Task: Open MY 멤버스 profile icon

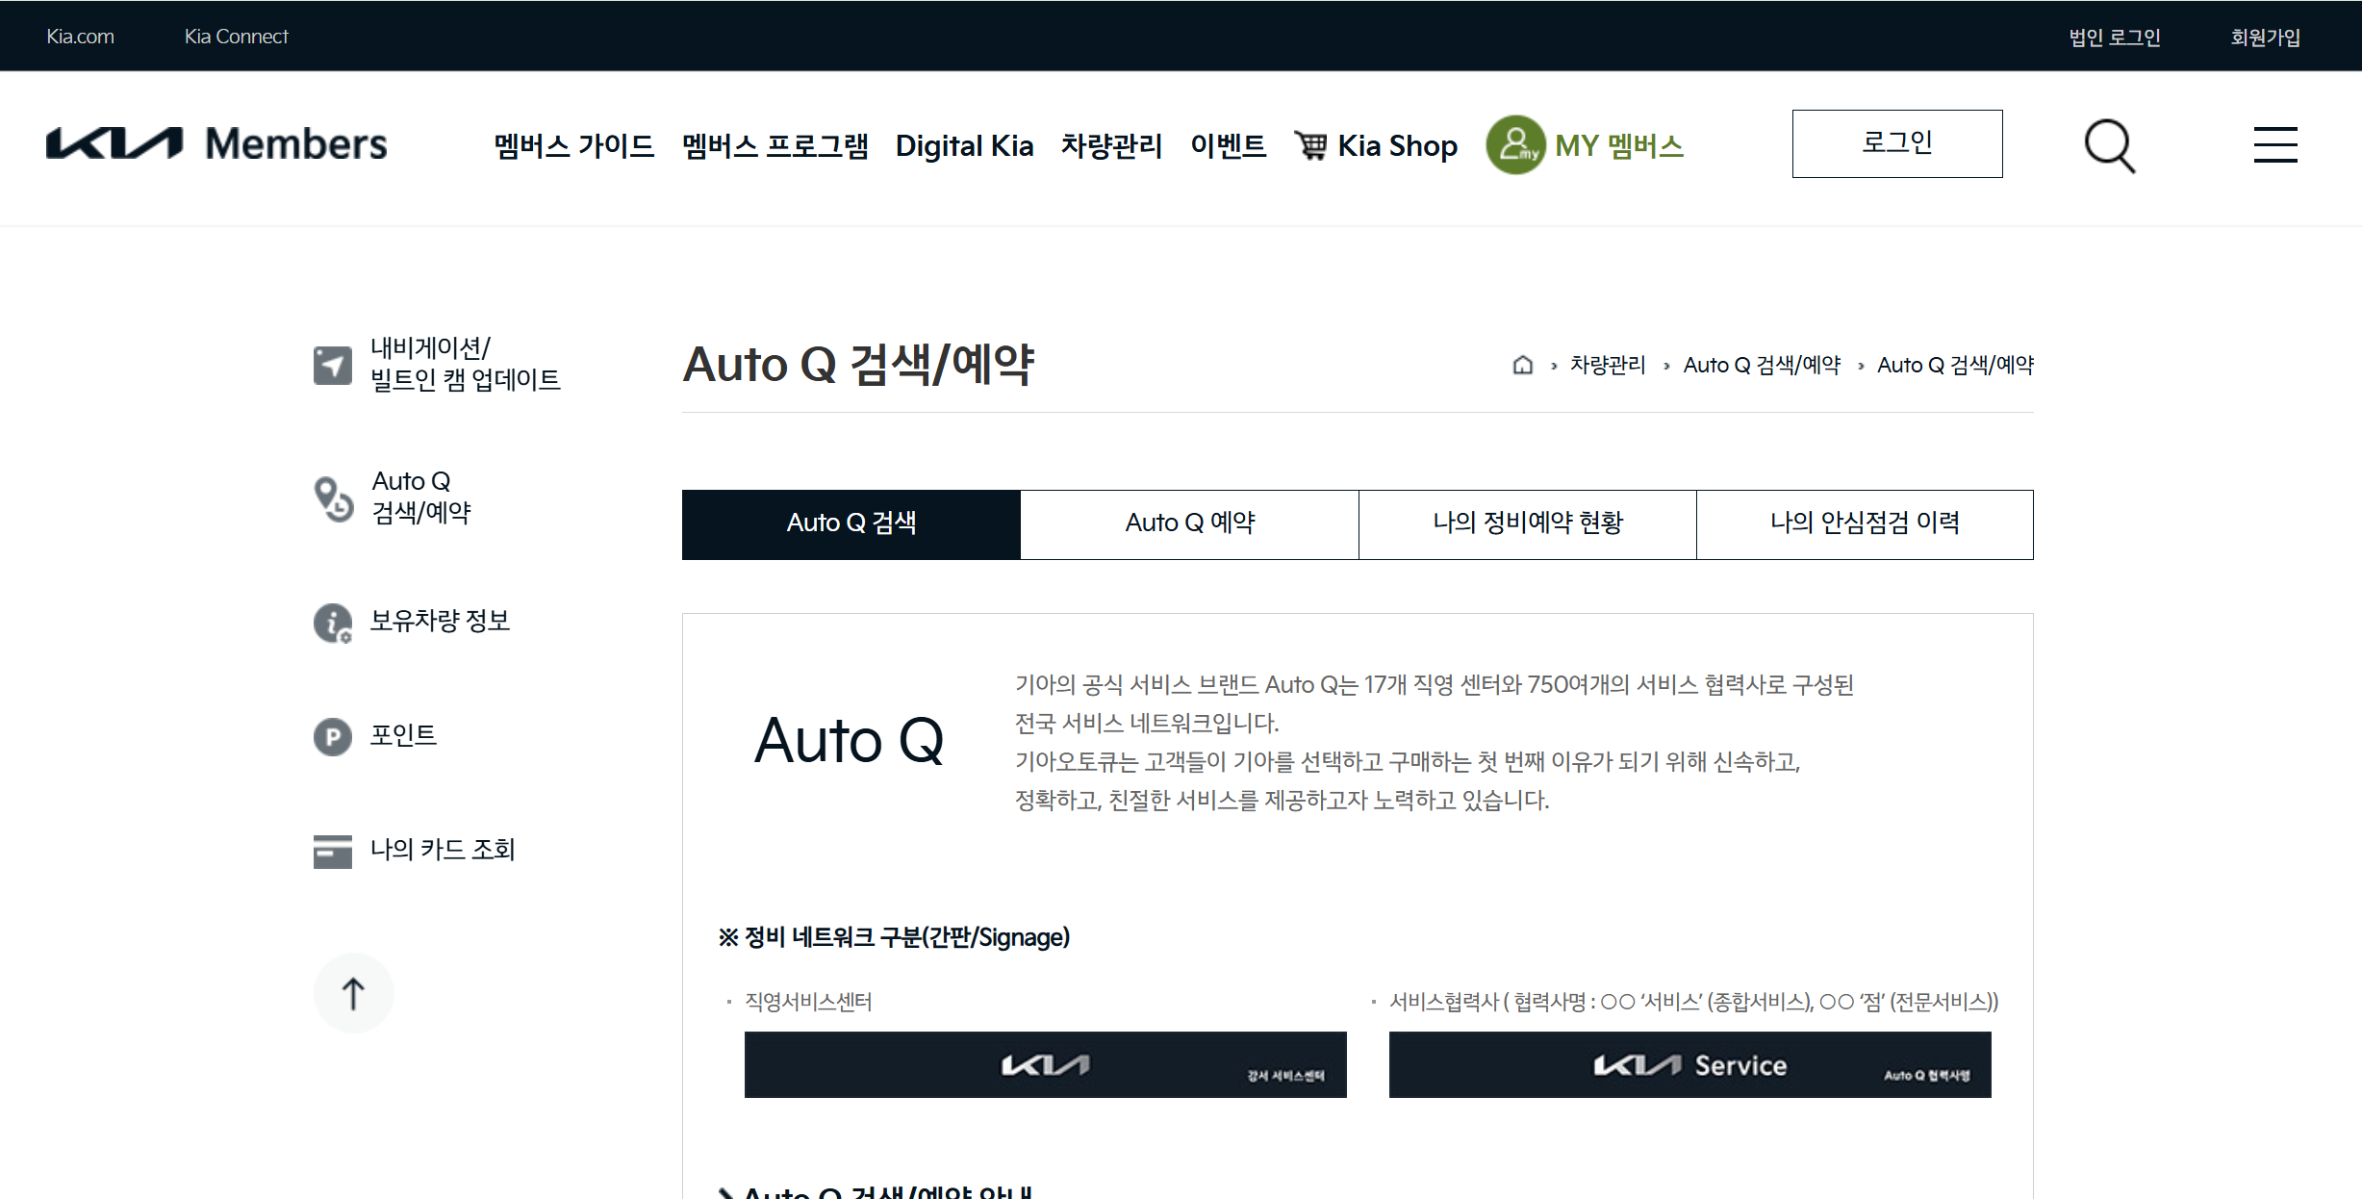Action: [x=1515, y=147]
